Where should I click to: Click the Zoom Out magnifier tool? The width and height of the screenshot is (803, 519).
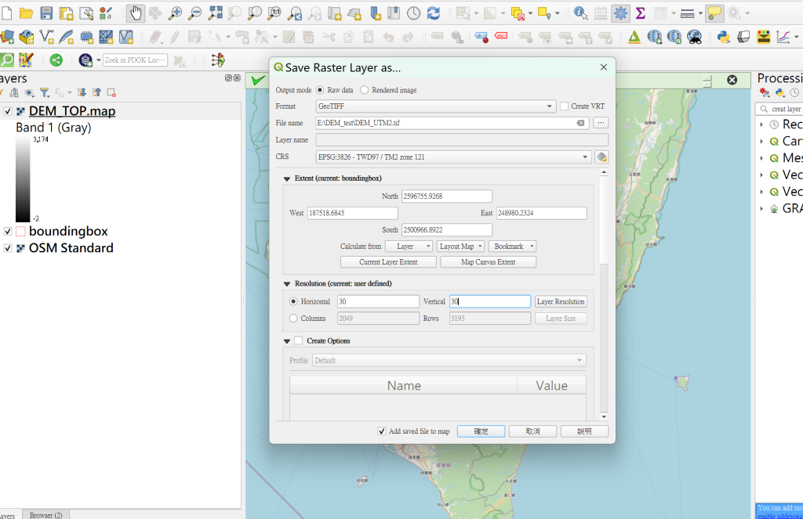point(194,13)
